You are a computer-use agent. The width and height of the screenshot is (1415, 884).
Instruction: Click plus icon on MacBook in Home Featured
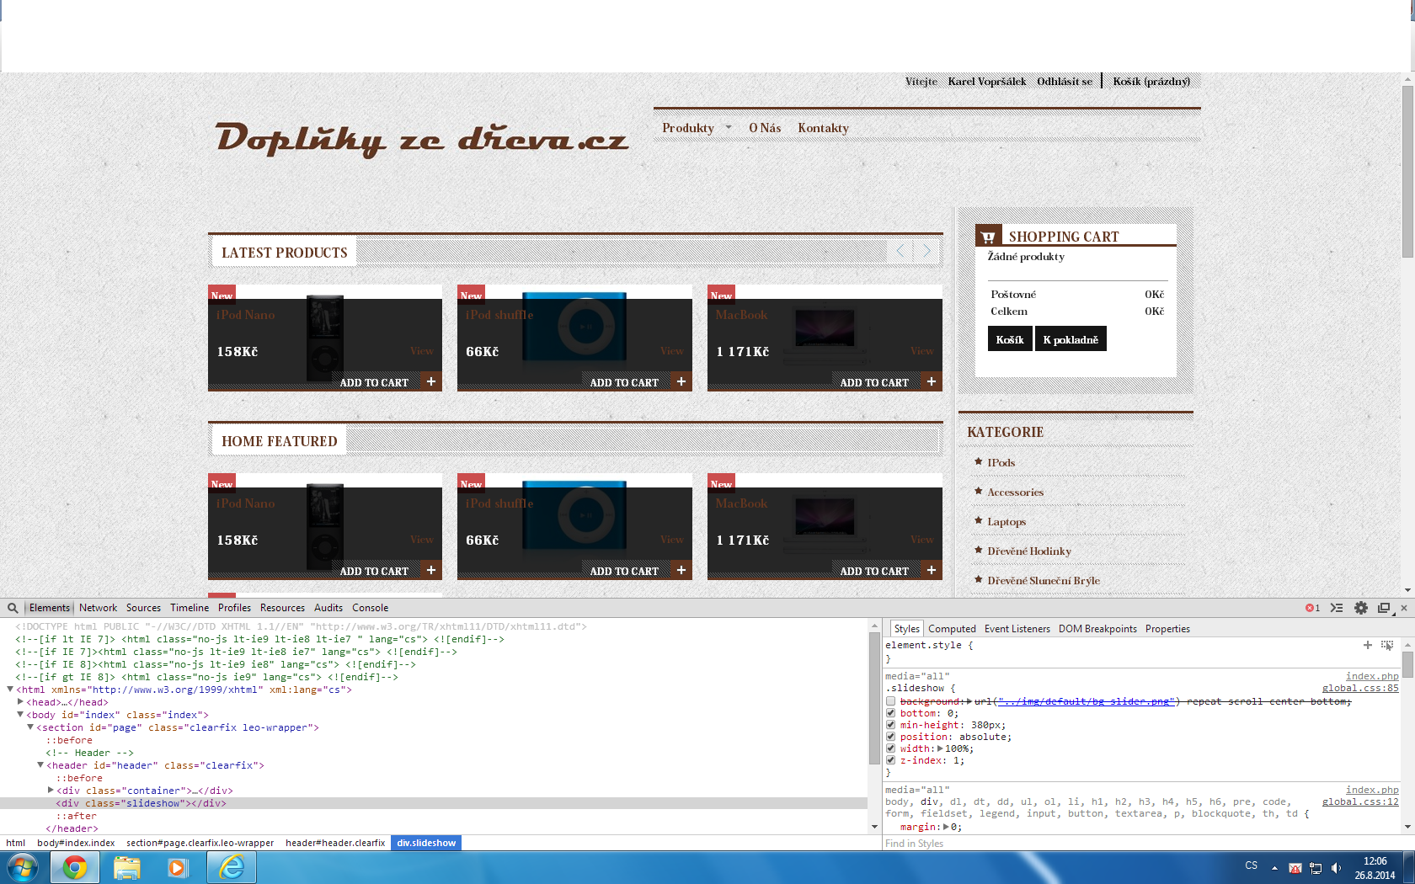(932, 570)
